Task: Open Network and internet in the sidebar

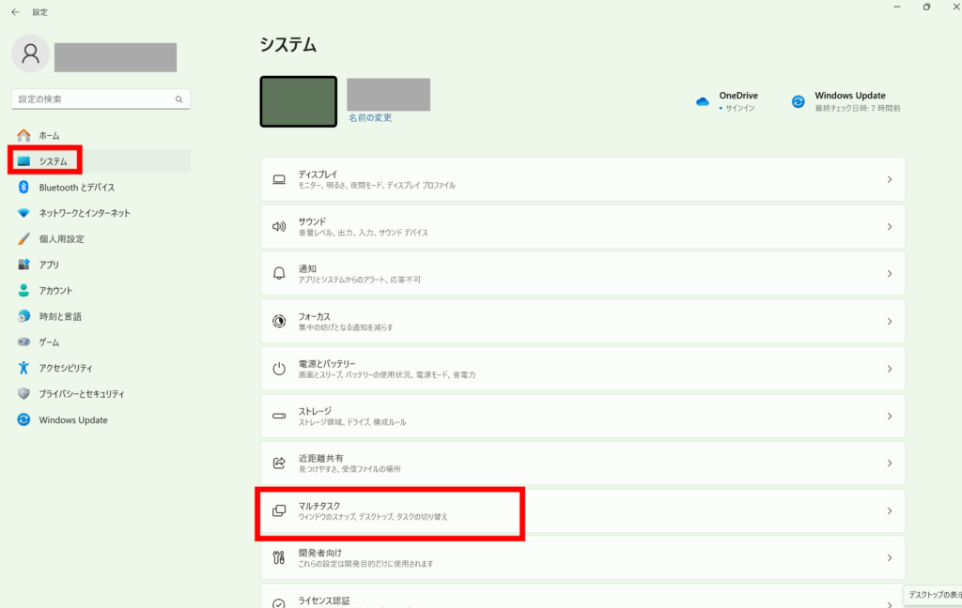Action: coord(85,213)
